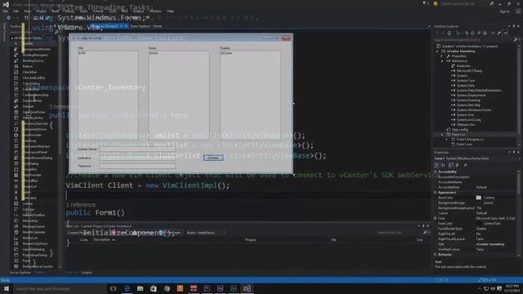Open File Explorer from the taskbar
The image size is (523, 294).
click(140, 288)
